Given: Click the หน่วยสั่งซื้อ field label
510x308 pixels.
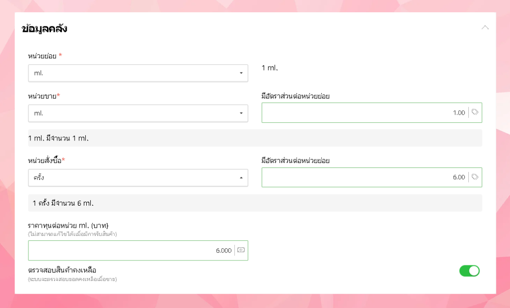Looking at the screenshot, I should [45, 161].
